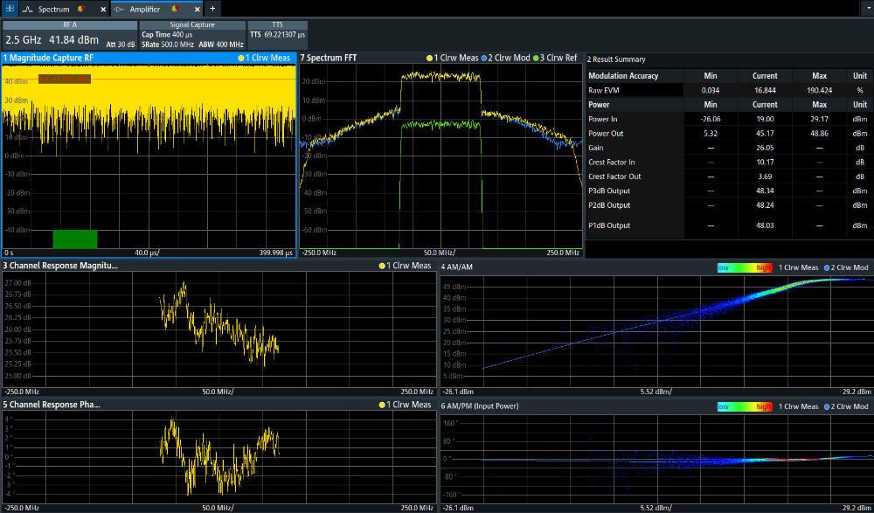
Task: Select blue 2 Clrw Mod trace in Spectrum FFT
Action: [504, 59]
